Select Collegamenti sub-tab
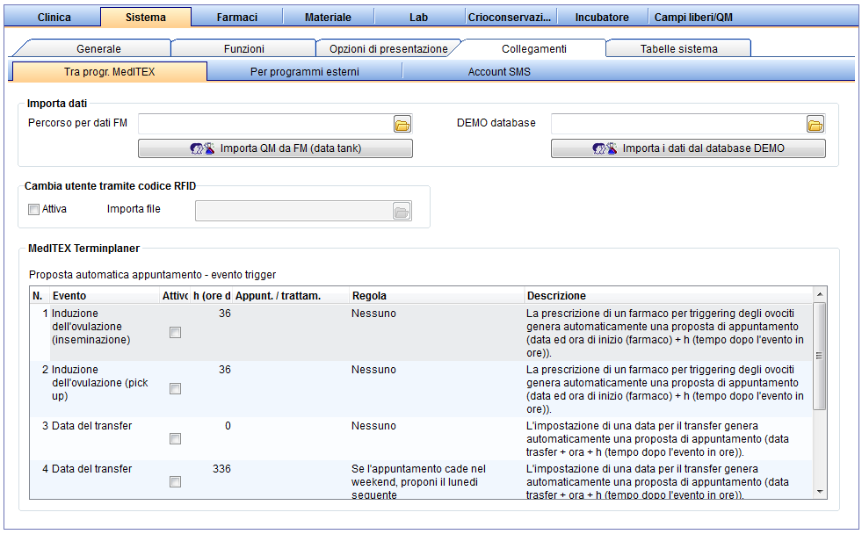The width and height of the screenshot is (862, 534). [x=533, y=49]
